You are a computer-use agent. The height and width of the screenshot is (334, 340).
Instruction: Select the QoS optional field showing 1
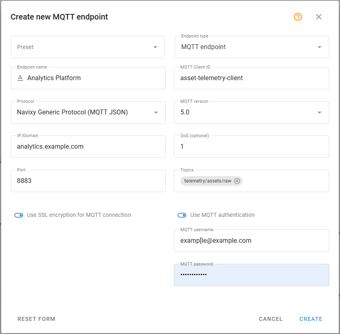(x=251, y=147)
